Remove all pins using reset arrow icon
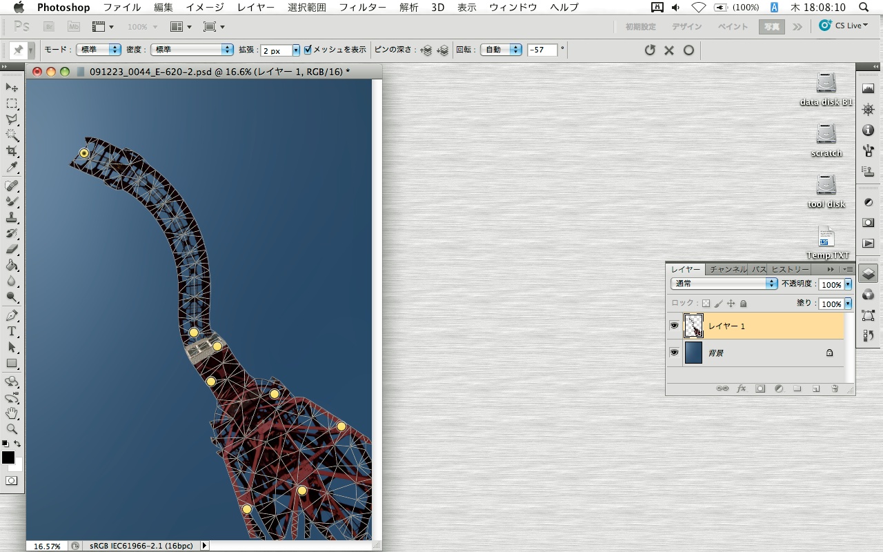Viewport: 883px width, 552px height. coord(649,50)
